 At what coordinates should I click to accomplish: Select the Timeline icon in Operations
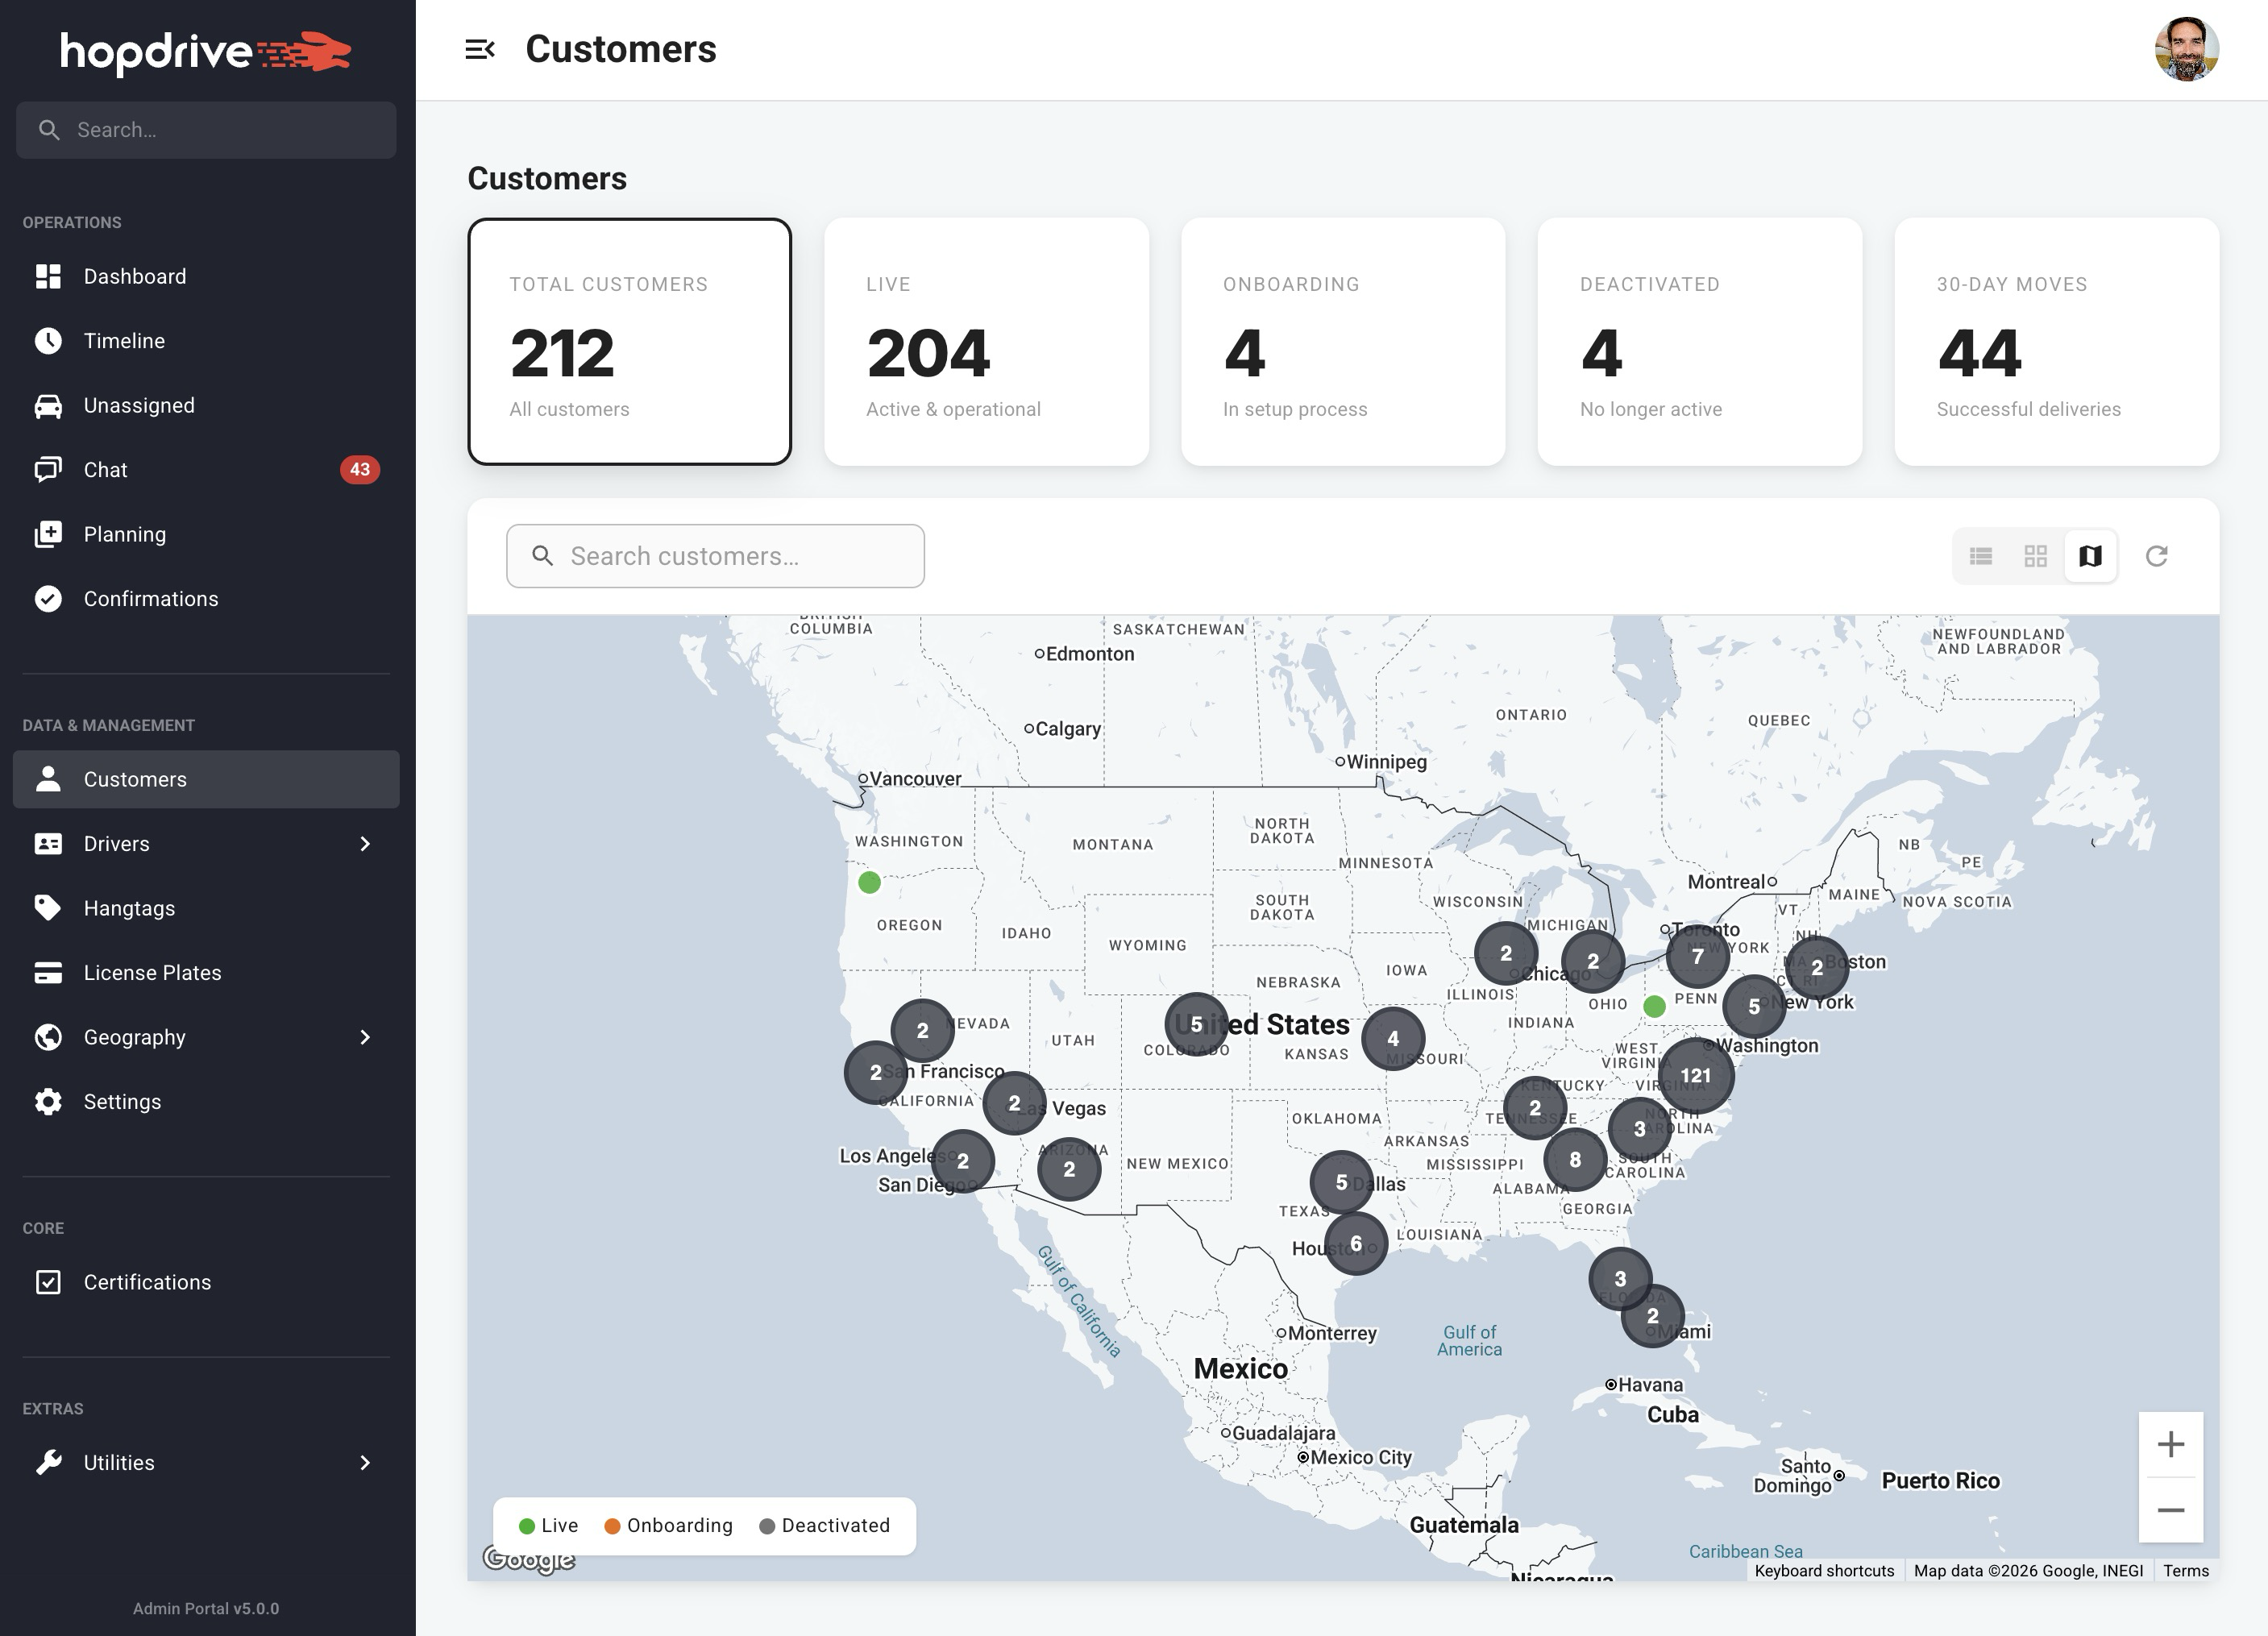(49, 340)
